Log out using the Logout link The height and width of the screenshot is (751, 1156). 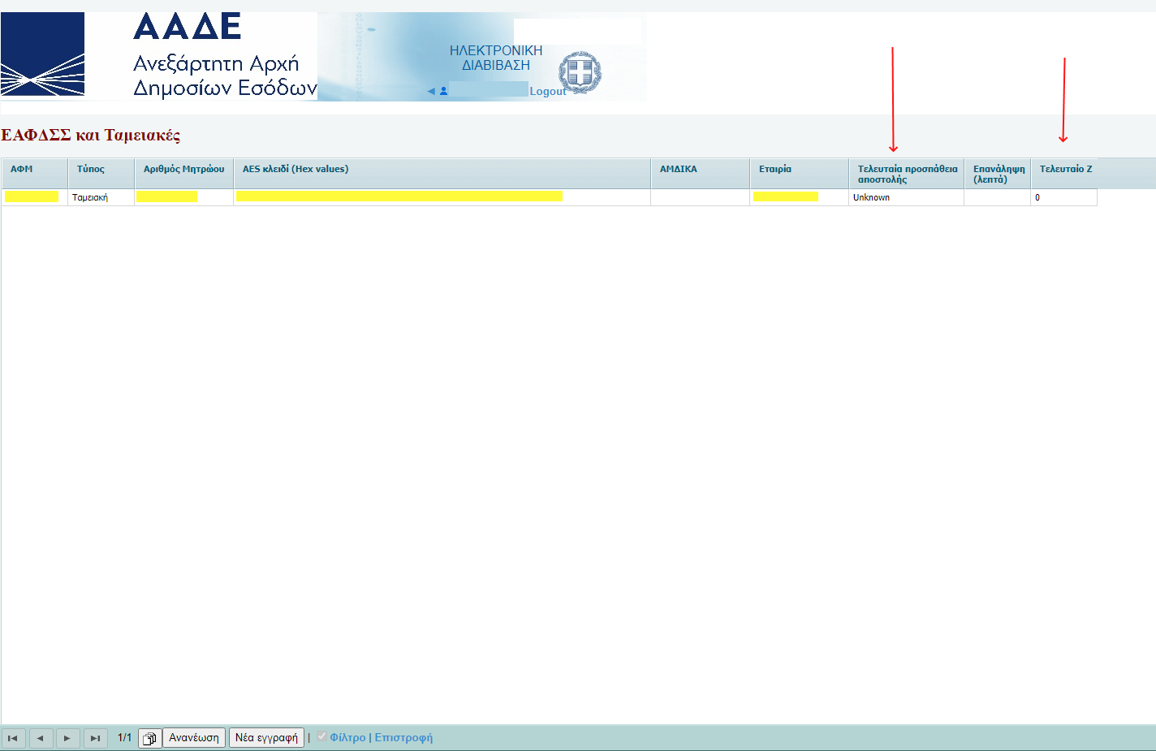(x=547, y=91)
